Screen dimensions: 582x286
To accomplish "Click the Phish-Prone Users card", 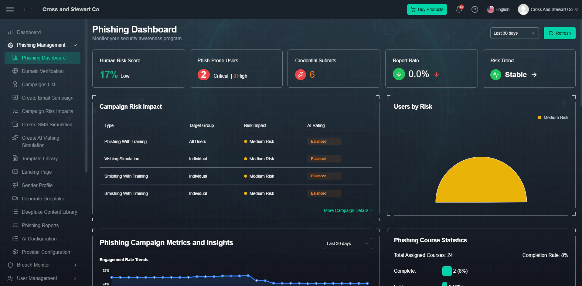I will pos(236,69).
